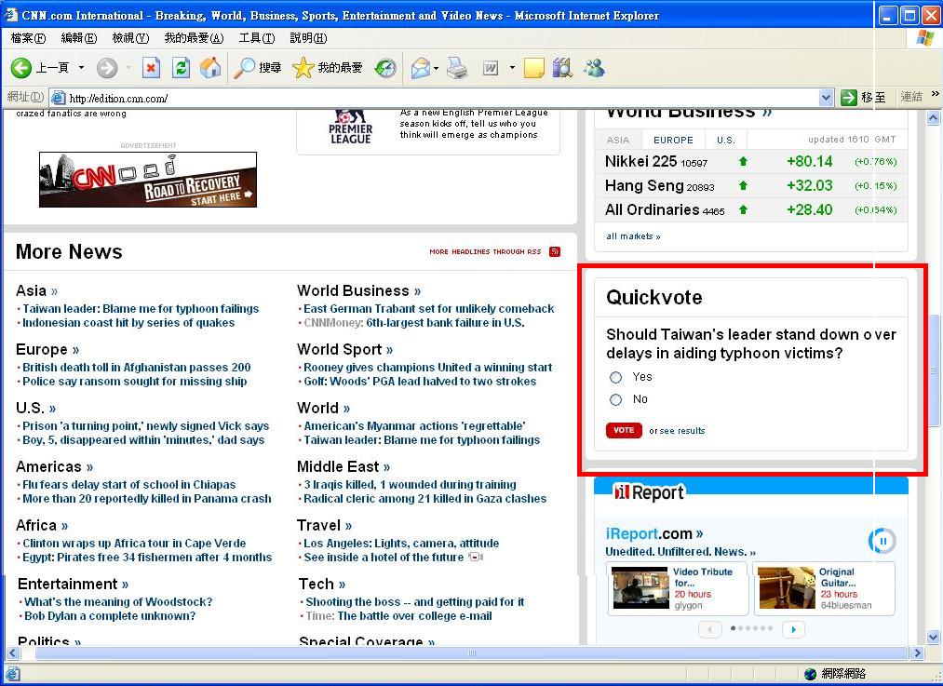Open 'Golf: Woods' PGA lead halved' story

pyautogui.click(x=420, y=382)
